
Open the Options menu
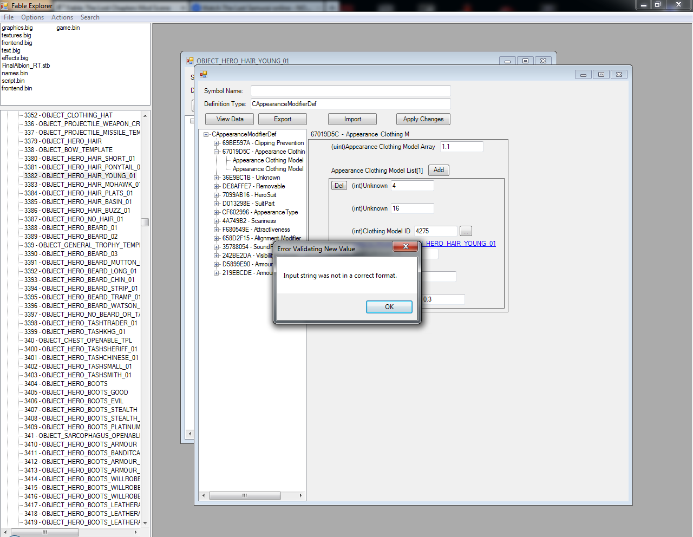(32, 17)
